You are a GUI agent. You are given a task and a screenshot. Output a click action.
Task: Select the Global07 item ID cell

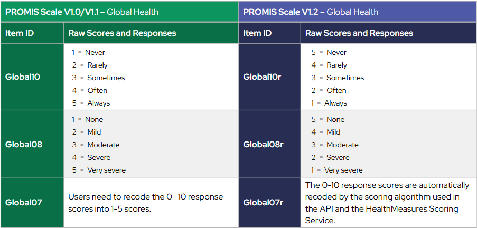click(x=23, y=202)
